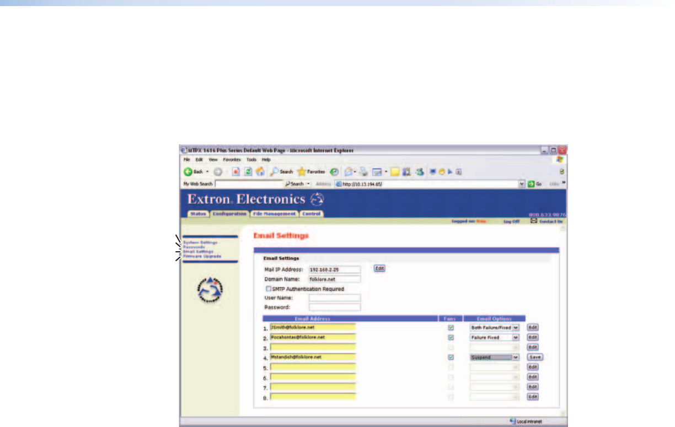The image size is (675, 427).
Task: Click Save for Mstandish@folklore.net row
Action: click(535, 357)
